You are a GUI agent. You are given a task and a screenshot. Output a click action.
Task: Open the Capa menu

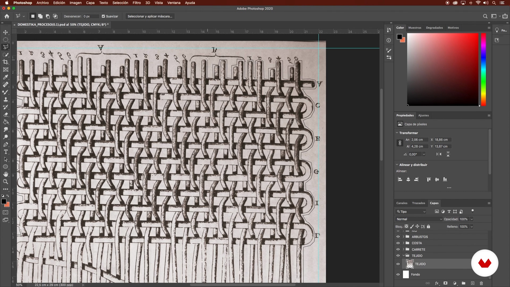[x=90, y=3]
